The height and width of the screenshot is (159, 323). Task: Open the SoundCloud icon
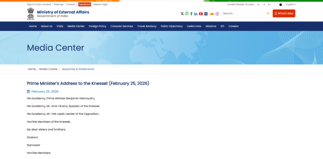[x=211, y=14]
